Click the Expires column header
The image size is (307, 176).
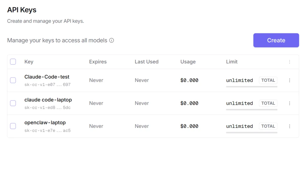(98, 62)
